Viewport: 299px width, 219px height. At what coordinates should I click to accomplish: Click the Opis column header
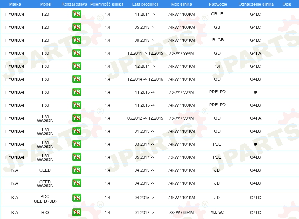pyautogui.click(x=287, y=4)
